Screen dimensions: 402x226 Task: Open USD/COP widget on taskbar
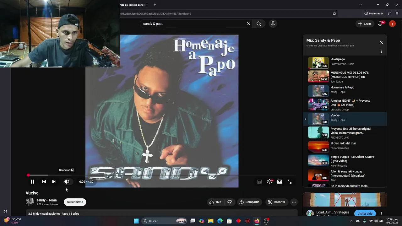click(13, 221)
